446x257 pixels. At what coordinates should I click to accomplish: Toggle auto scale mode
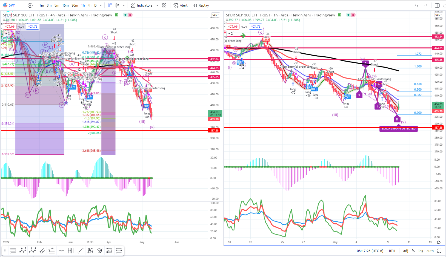click(430, 251)
